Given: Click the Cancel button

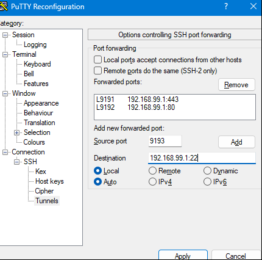Looking at the screenshot, I should [x=236, y=255].
